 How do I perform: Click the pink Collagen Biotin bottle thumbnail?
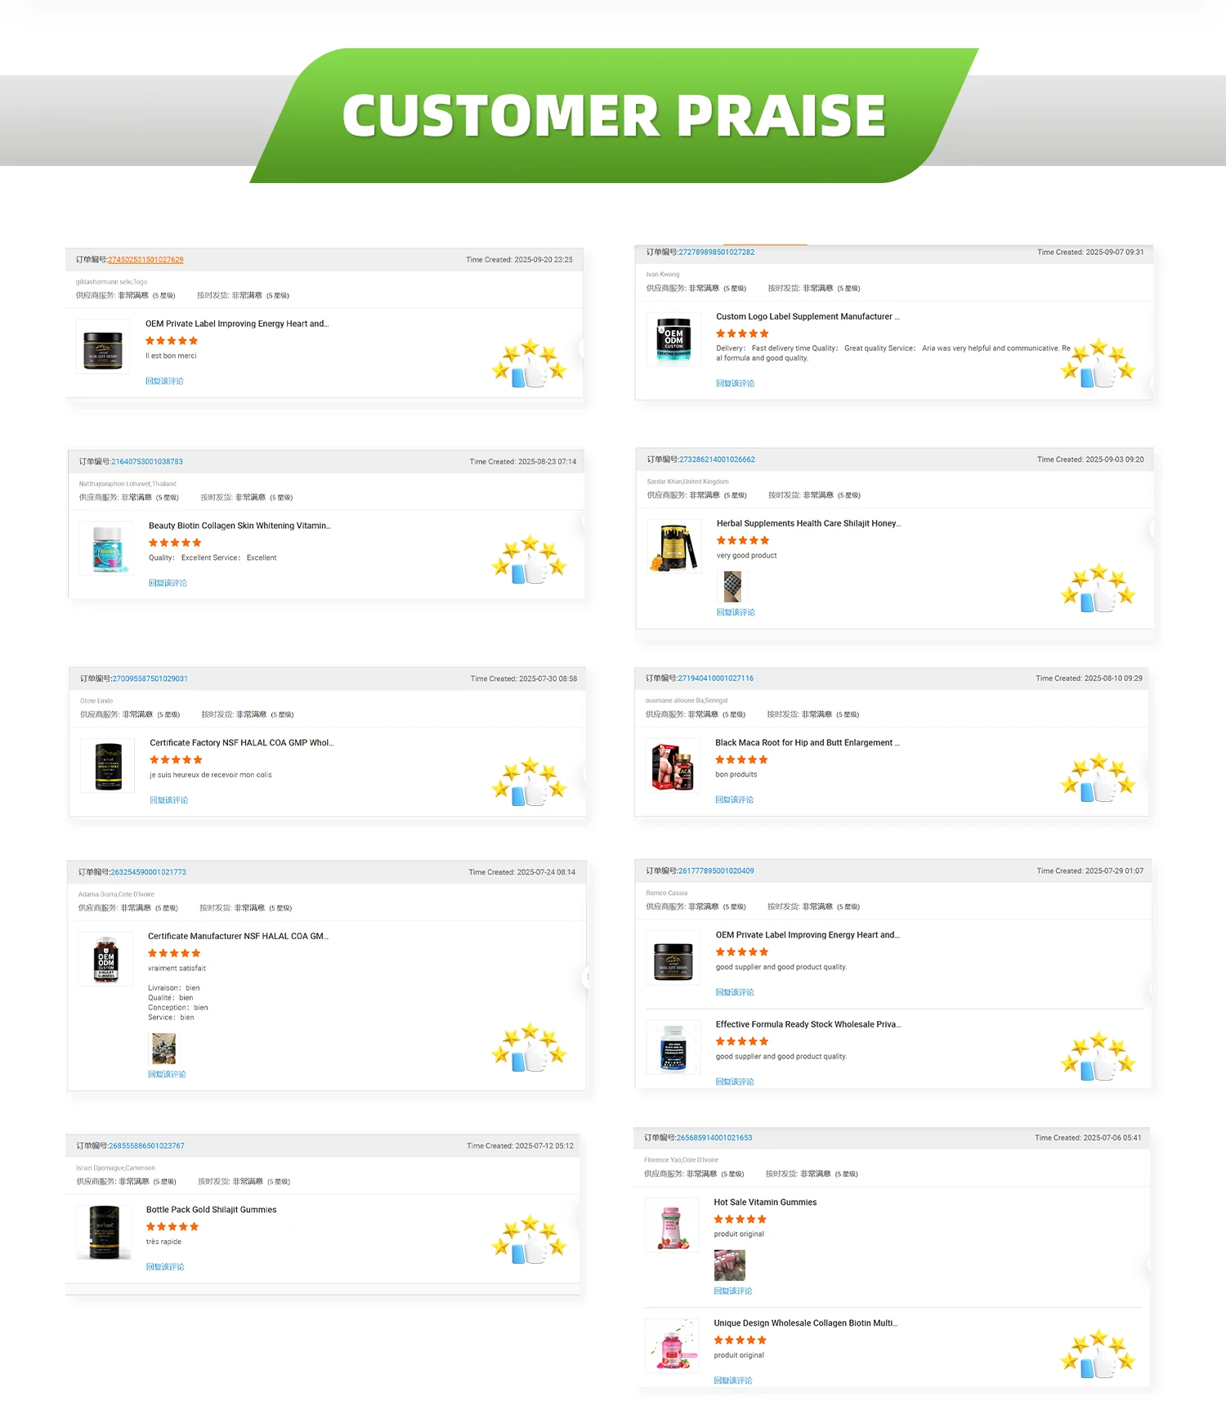[671, 1345]
